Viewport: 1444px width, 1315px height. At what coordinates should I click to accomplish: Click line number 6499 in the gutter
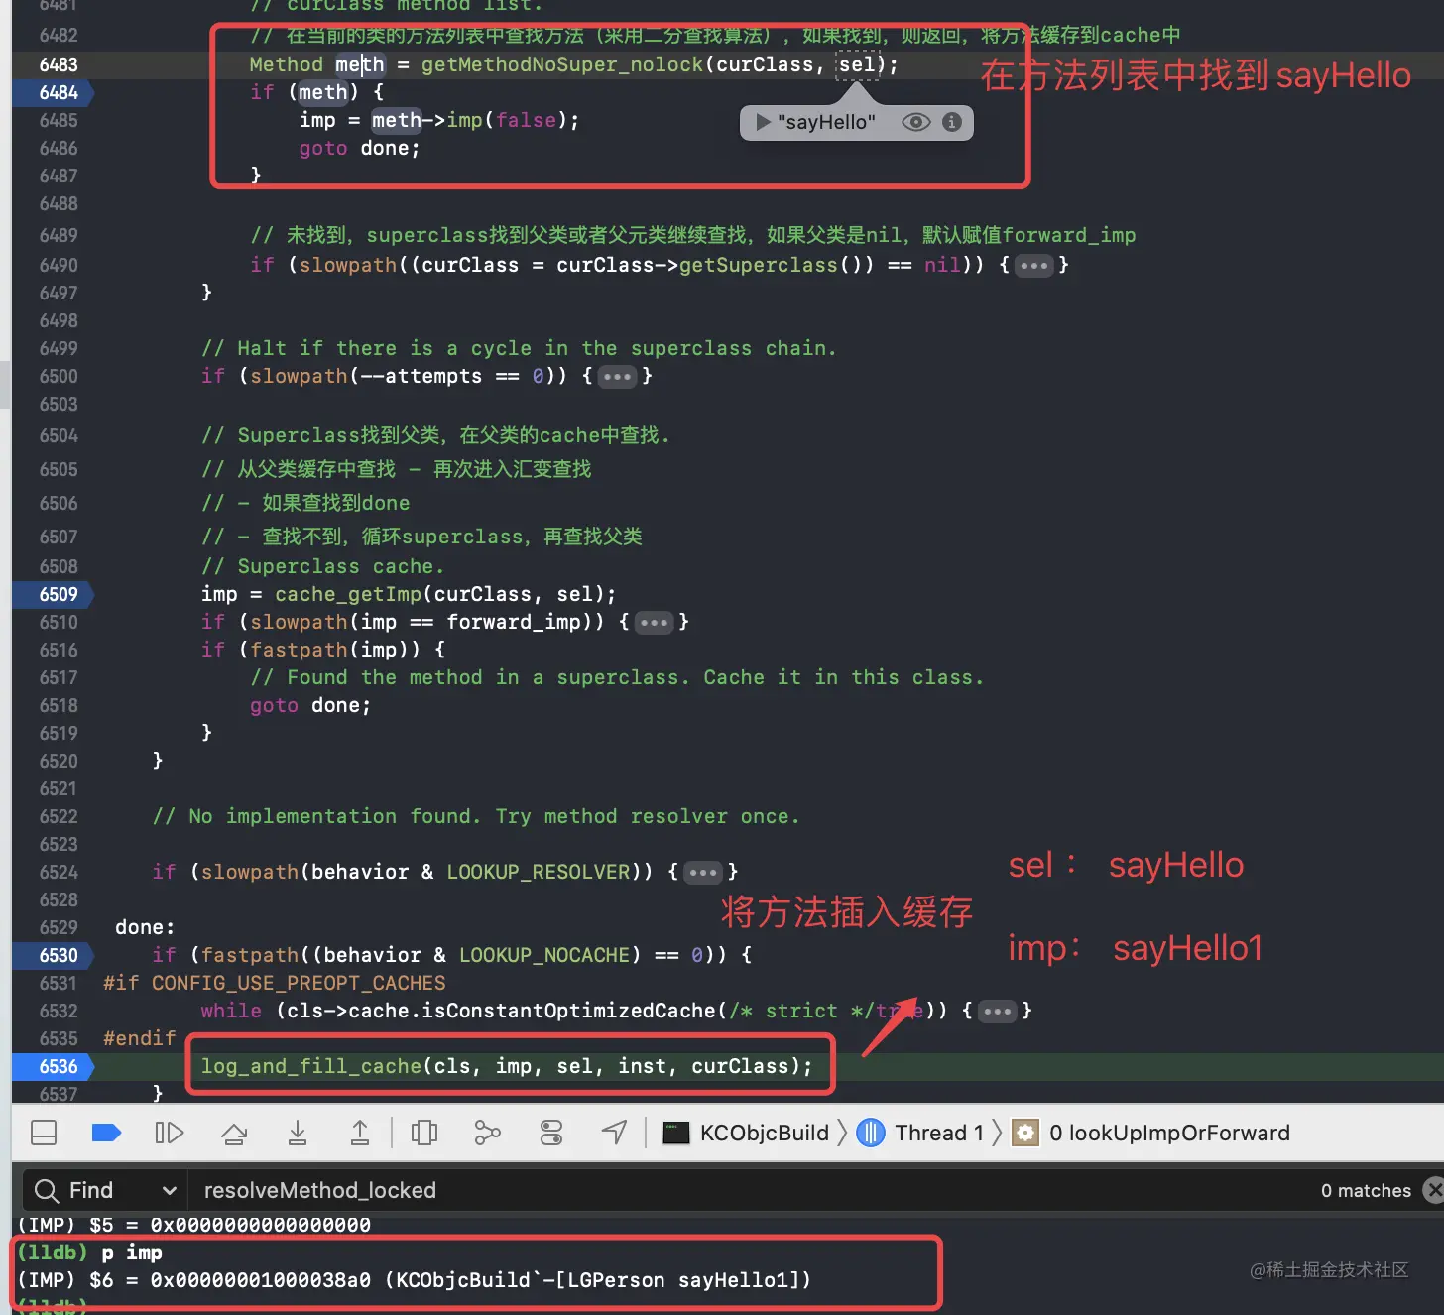[59, 348]
